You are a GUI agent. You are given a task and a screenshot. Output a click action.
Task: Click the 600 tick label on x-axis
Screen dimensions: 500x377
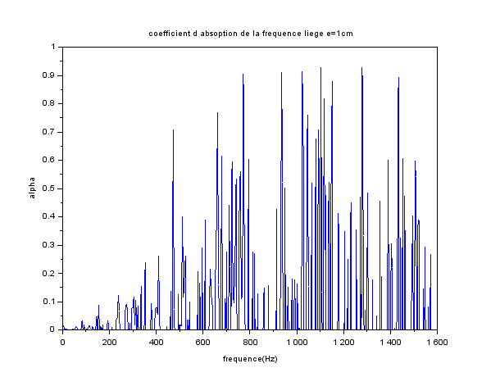[x=203, y=342]
